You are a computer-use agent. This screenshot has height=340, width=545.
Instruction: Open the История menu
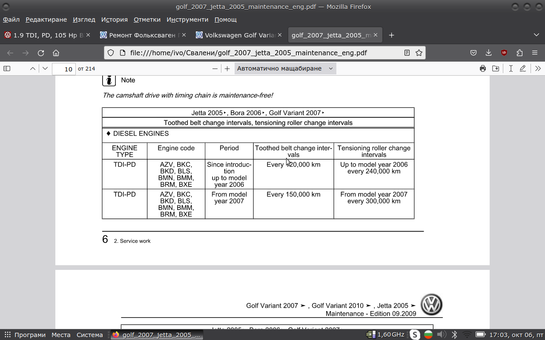tap(114, 20)
